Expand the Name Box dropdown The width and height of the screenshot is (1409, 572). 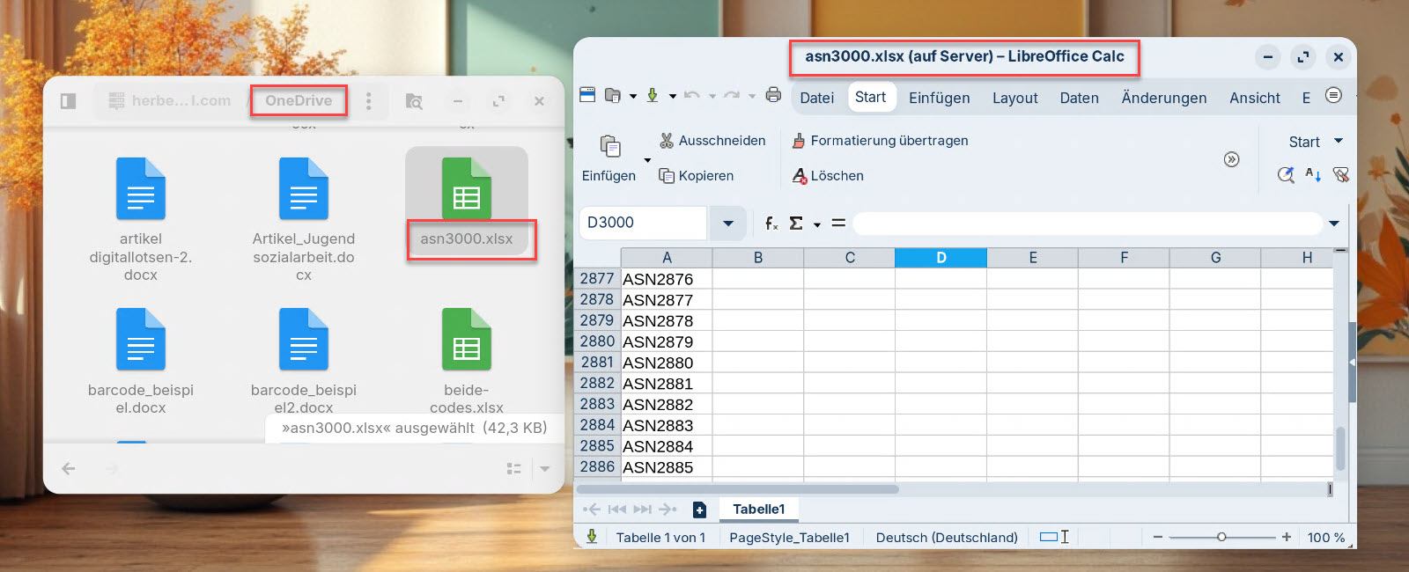click(x=728, y=224)
